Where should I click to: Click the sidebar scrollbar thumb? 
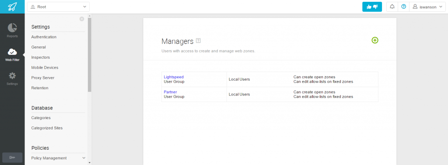pyautogui.click(x=89, y=55)
